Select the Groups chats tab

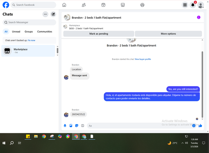28,32
